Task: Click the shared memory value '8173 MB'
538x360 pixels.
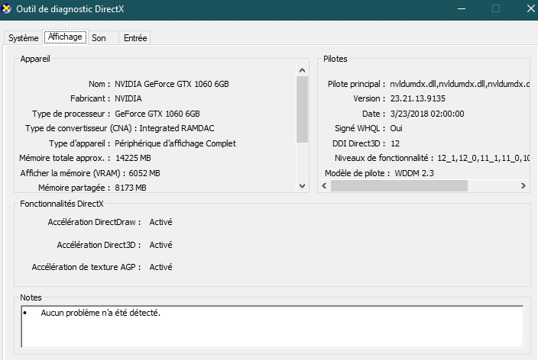Action: tap(131, 188)
